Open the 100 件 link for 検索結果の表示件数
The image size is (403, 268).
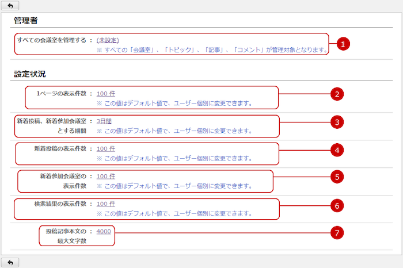click(106, 204)
